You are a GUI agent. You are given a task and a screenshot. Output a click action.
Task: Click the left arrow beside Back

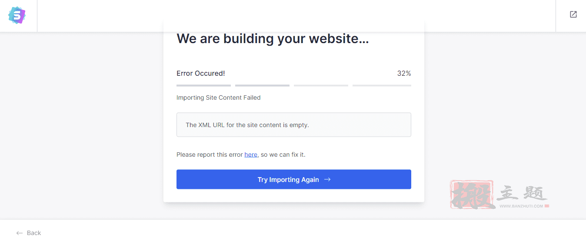[x=20, y=233]
